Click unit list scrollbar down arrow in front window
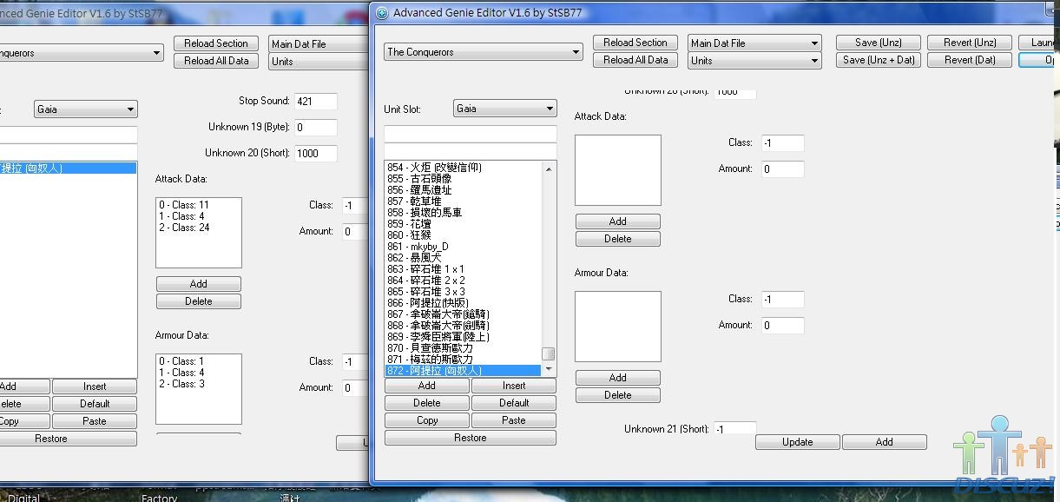 tap(549, 370)
